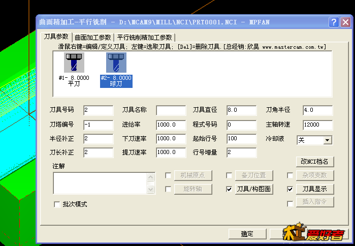Click the 起始行号 field showing 100
The height and width of the screenshot is (246, 355).
(242, 139)
